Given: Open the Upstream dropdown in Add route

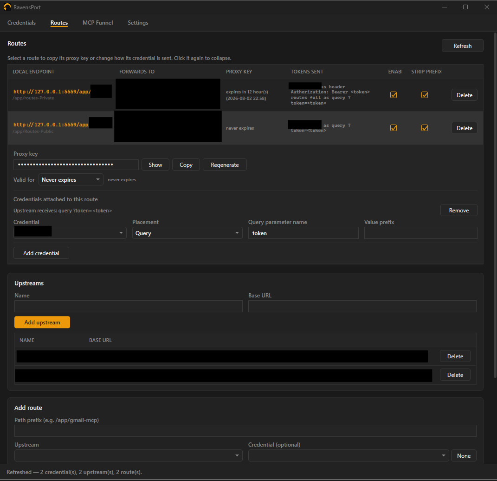Looking at the screenshot, I should (x=129, y=455).
